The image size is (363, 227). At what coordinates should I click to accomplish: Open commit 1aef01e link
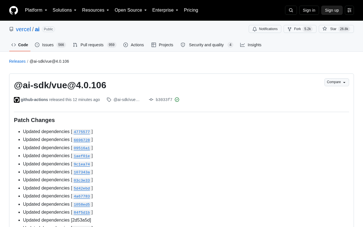click(82, 156)
